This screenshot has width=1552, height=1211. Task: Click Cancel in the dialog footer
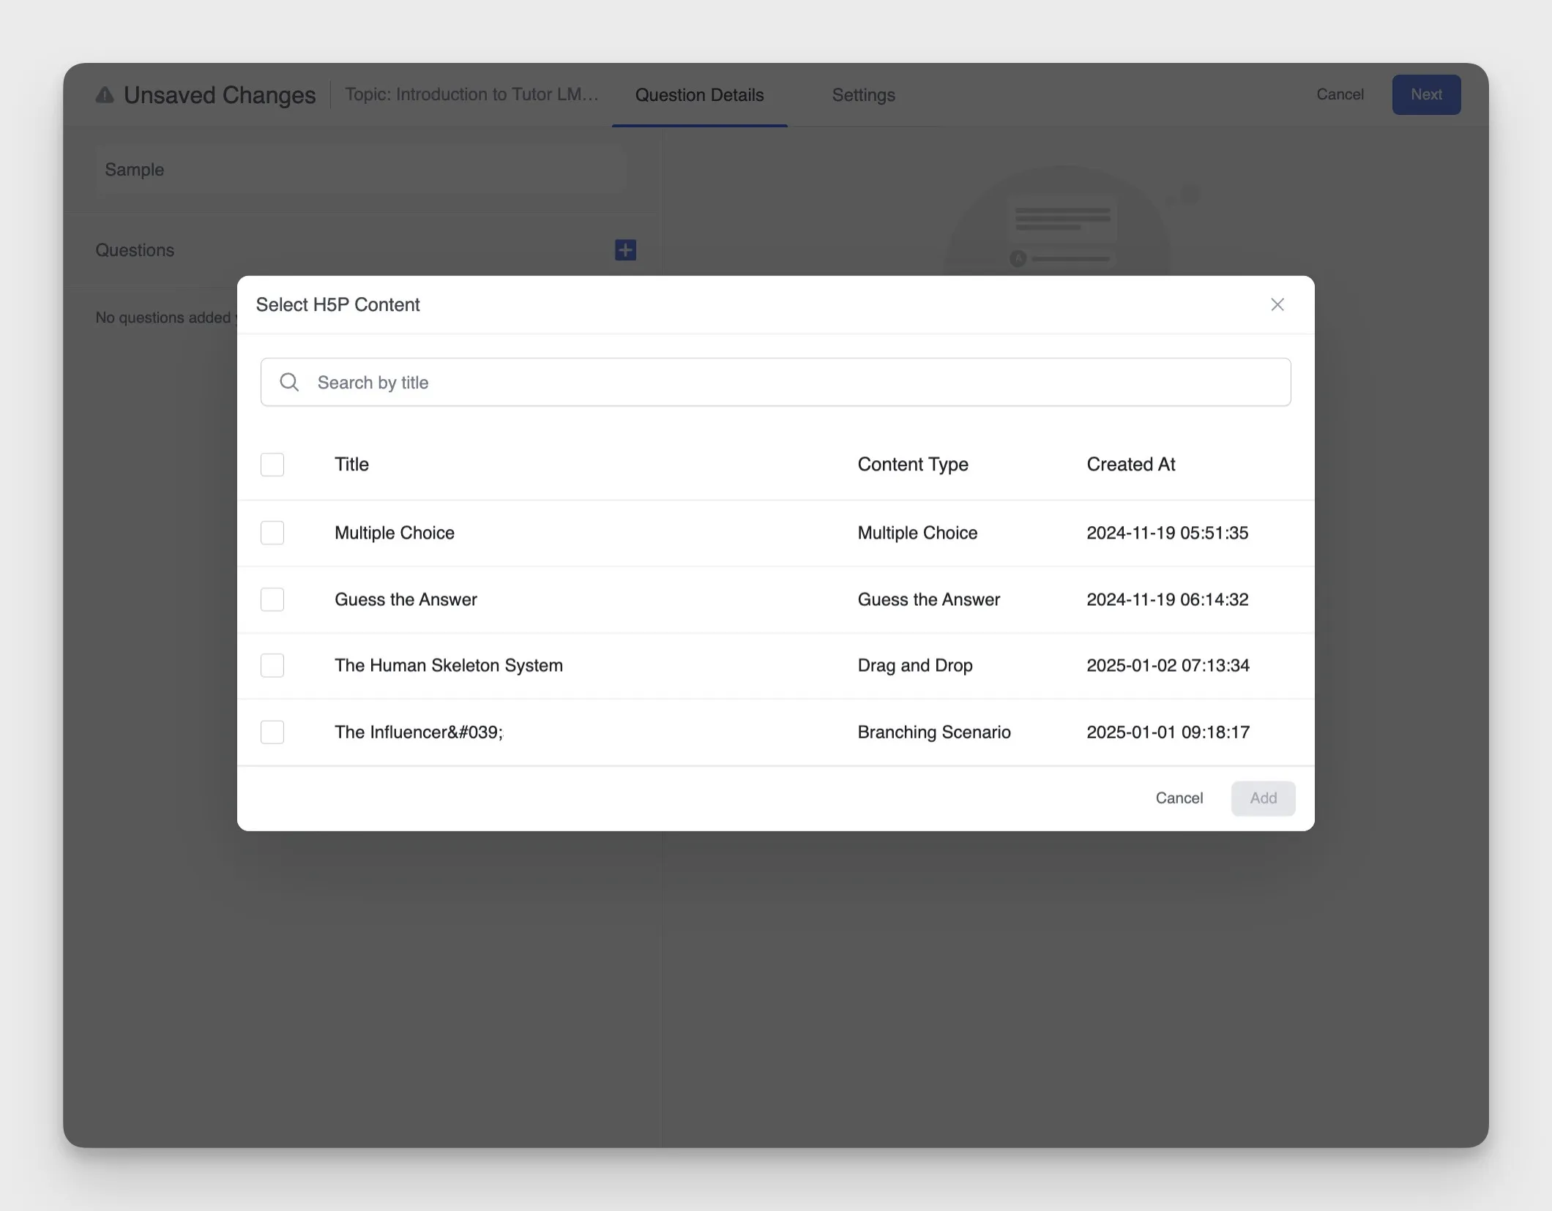click(1179, 798)
